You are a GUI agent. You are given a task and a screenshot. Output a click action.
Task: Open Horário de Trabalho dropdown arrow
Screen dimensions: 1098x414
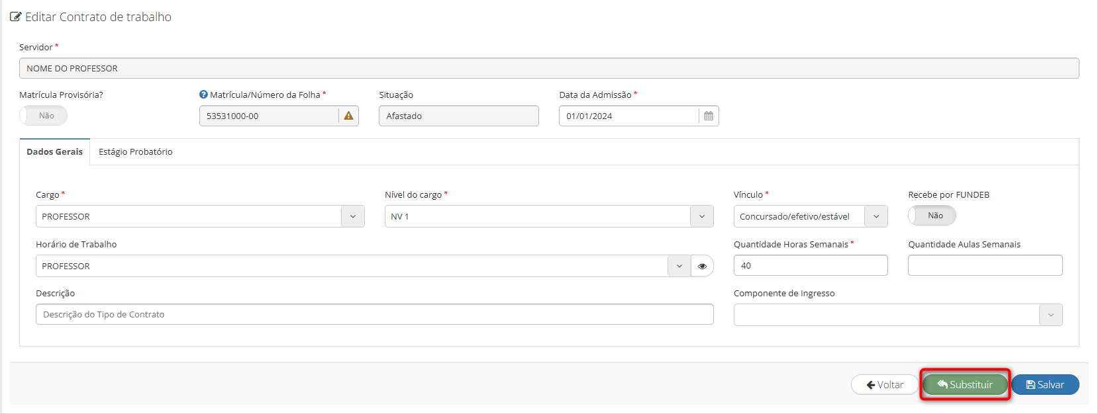point(679,266)
